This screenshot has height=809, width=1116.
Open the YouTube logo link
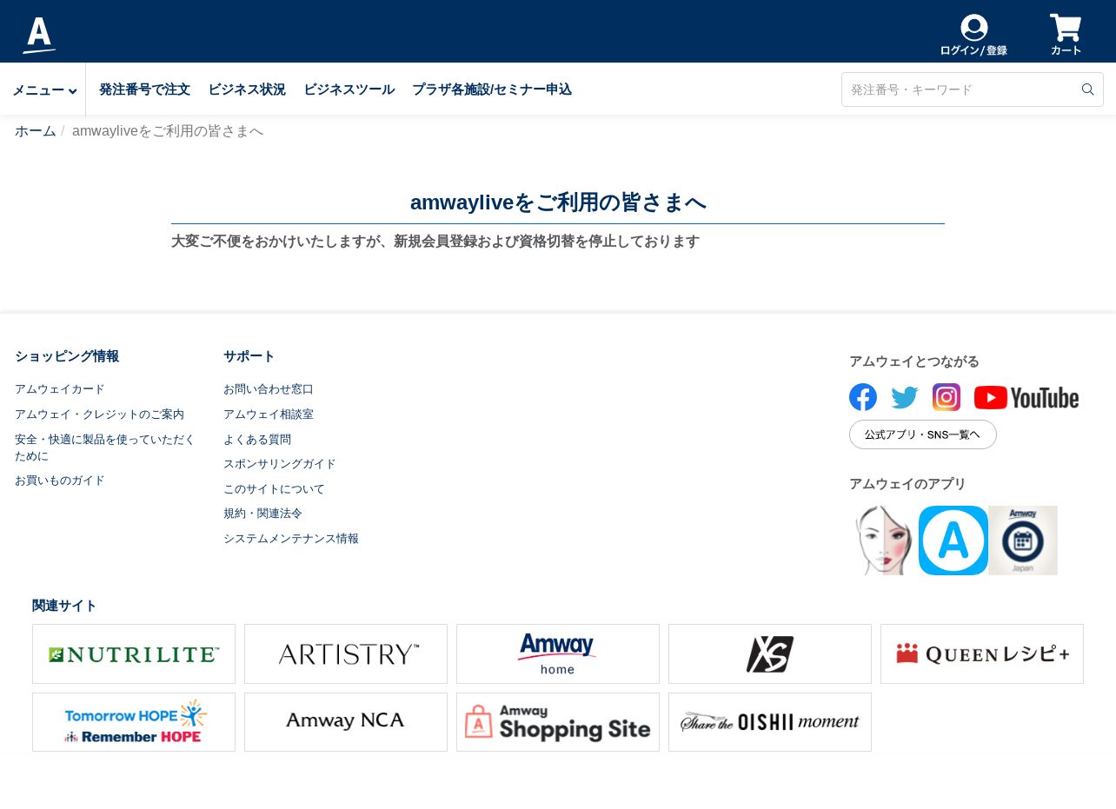[x=1026, y=397]
